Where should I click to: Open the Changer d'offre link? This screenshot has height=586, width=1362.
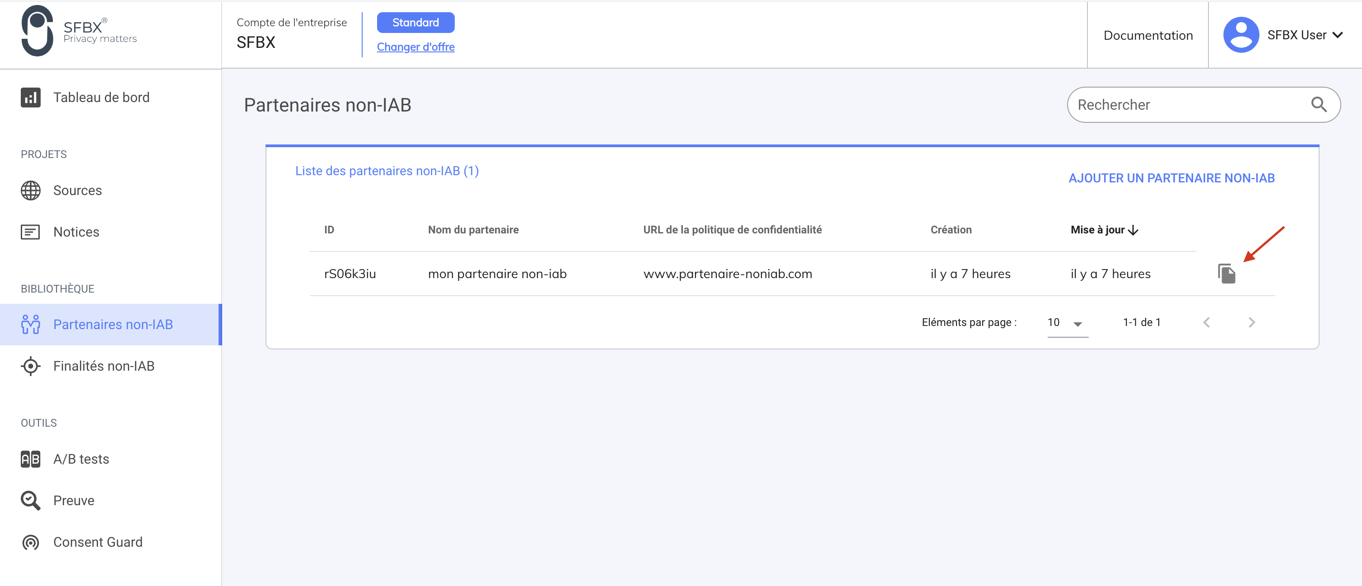[x=415, y=47]
